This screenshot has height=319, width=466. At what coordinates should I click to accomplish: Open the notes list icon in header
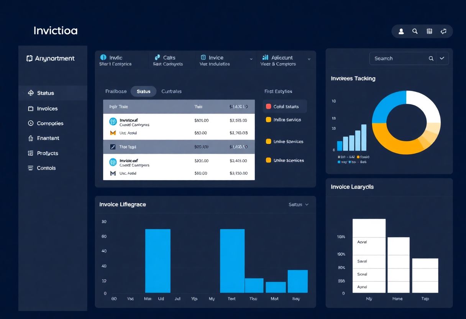[429, 31]
